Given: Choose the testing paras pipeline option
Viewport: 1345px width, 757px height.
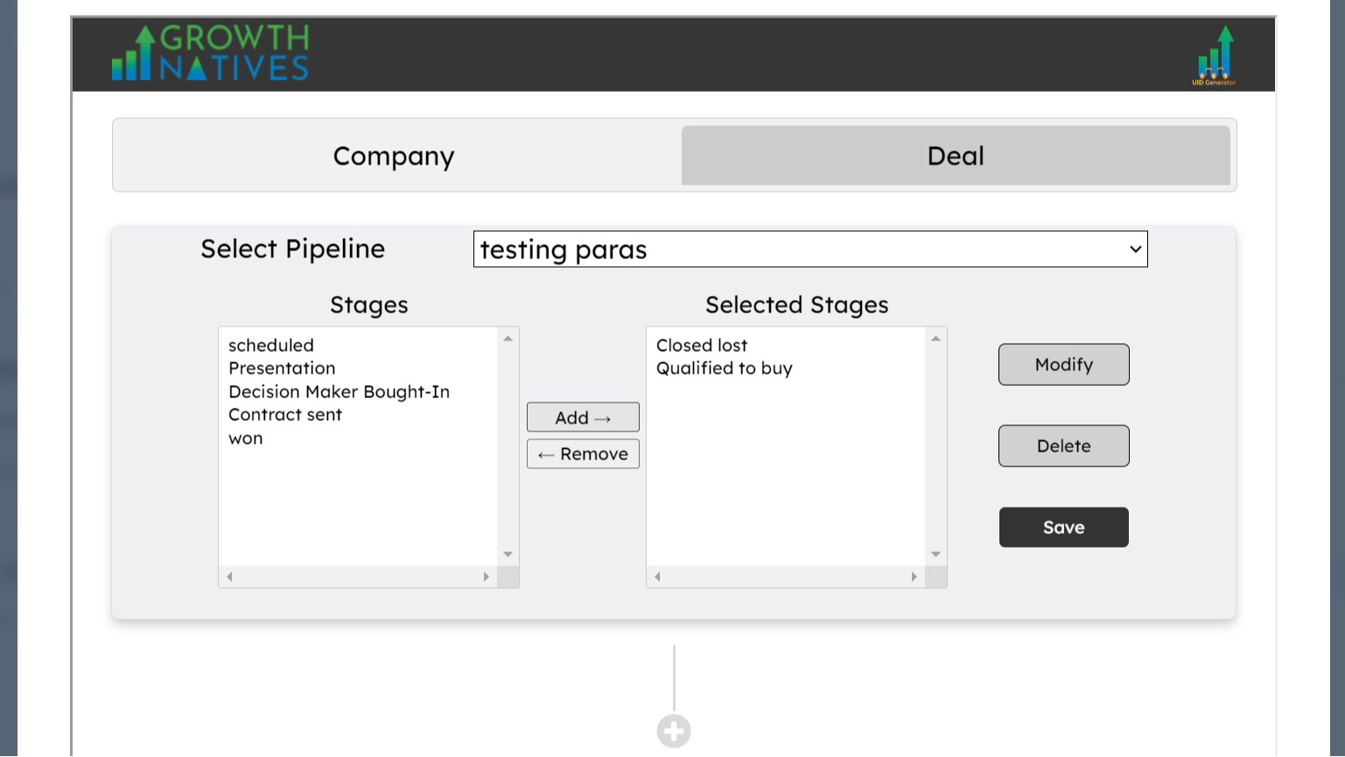Looking at the screenshot, I should (561, 249).
